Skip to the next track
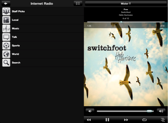This screenshot has height=123, width=168. click(126, 120)
